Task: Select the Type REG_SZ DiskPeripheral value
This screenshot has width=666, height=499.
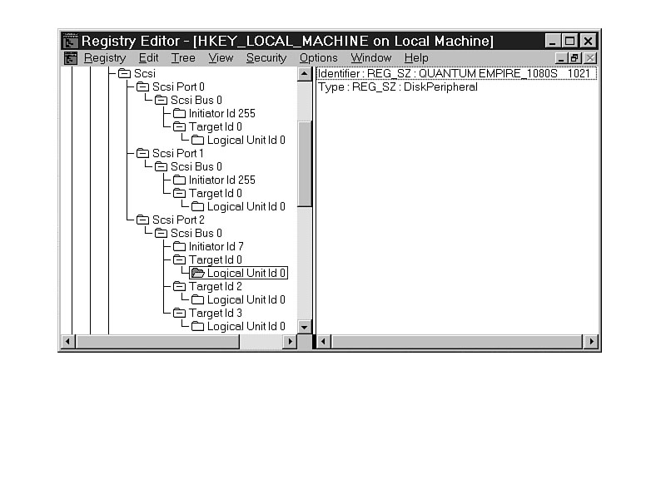Action: tap(398, 86)
